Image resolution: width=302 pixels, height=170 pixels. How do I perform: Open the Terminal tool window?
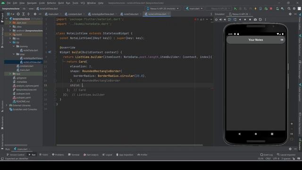(x=74, y=154)
